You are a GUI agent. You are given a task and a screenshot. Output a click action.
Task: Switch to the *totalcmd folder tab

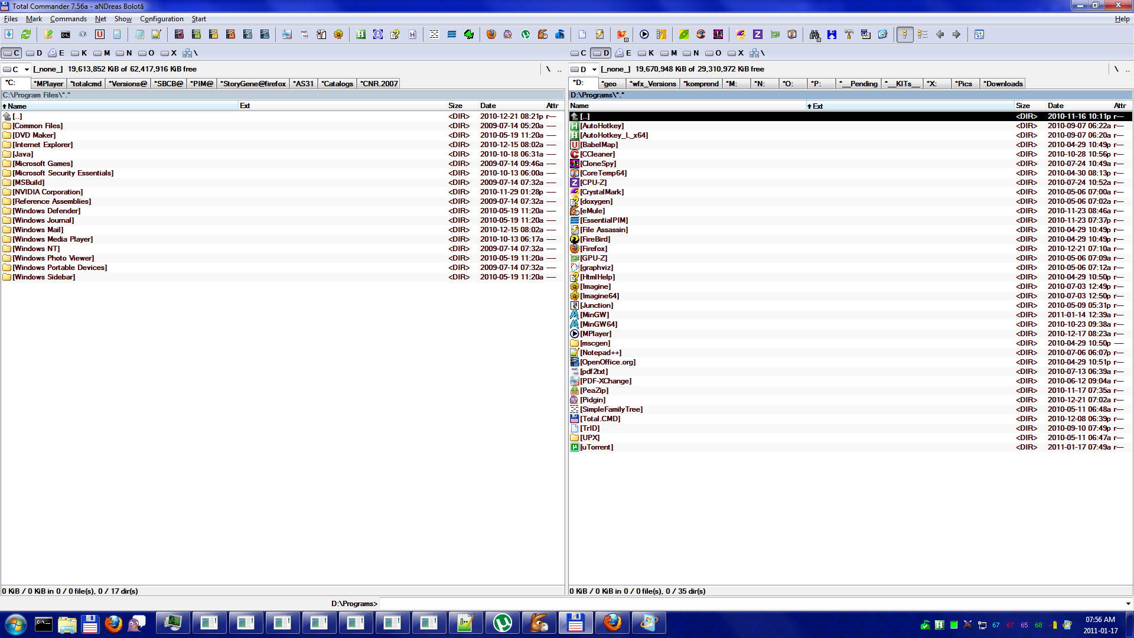tap(86, 84)
